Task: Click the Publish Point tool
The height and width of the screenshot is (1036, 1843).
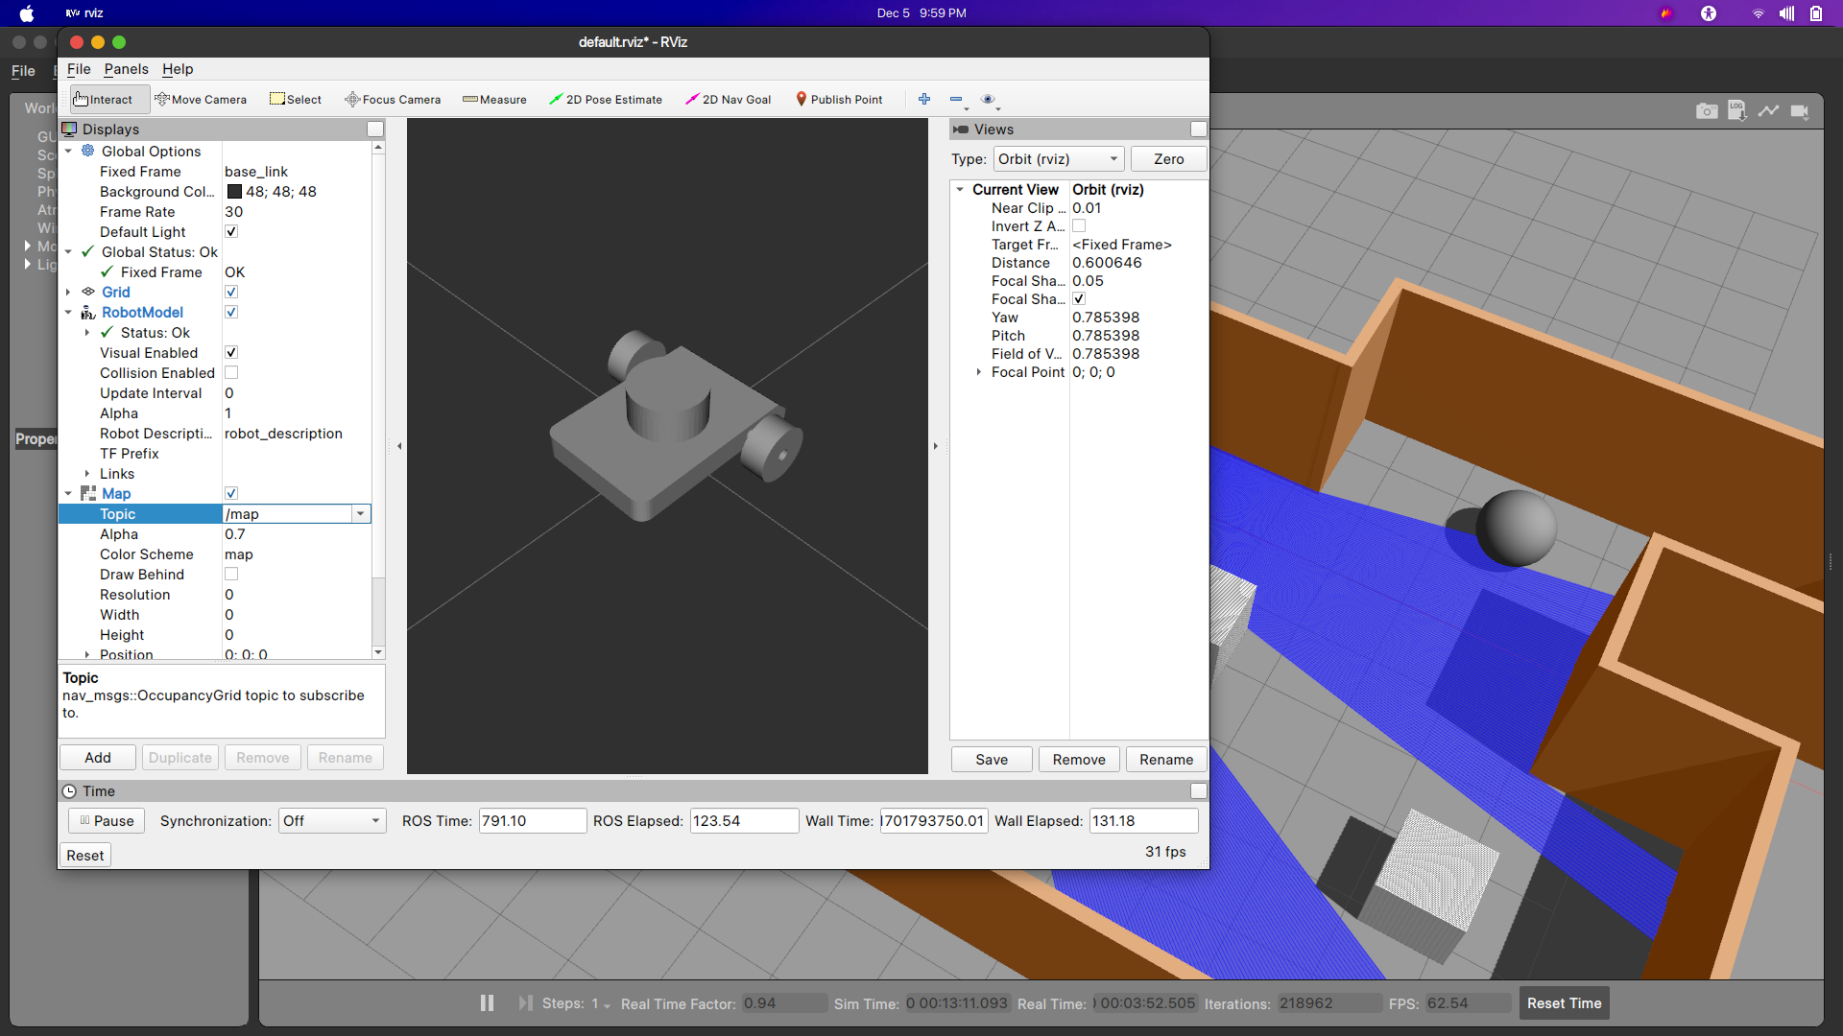Action: point(839,99)
